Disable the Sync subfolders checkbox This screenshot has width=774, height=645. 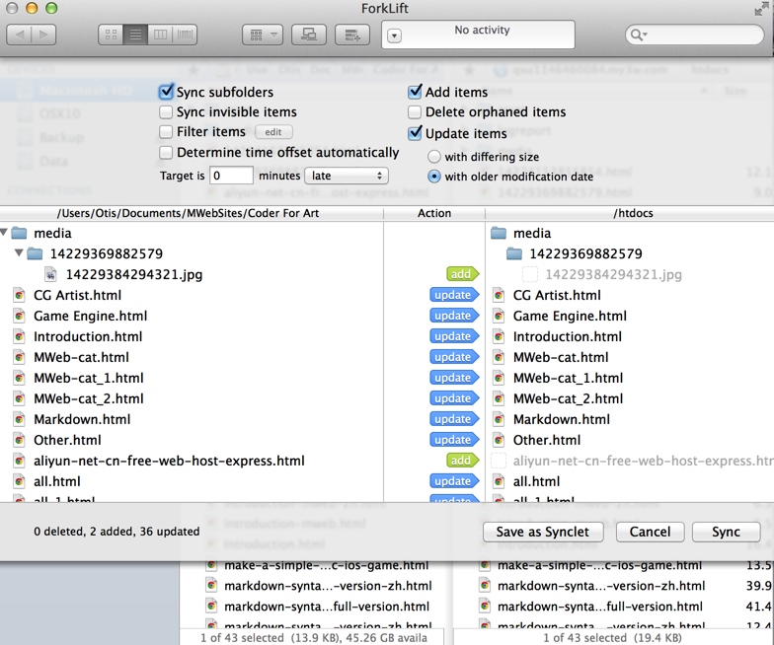(x=167, y=92)
